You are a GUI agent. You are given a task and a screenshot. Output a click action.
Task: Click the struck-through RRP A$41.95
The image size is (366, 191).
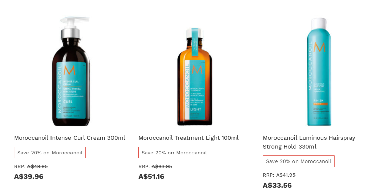(x=286, y=175)
